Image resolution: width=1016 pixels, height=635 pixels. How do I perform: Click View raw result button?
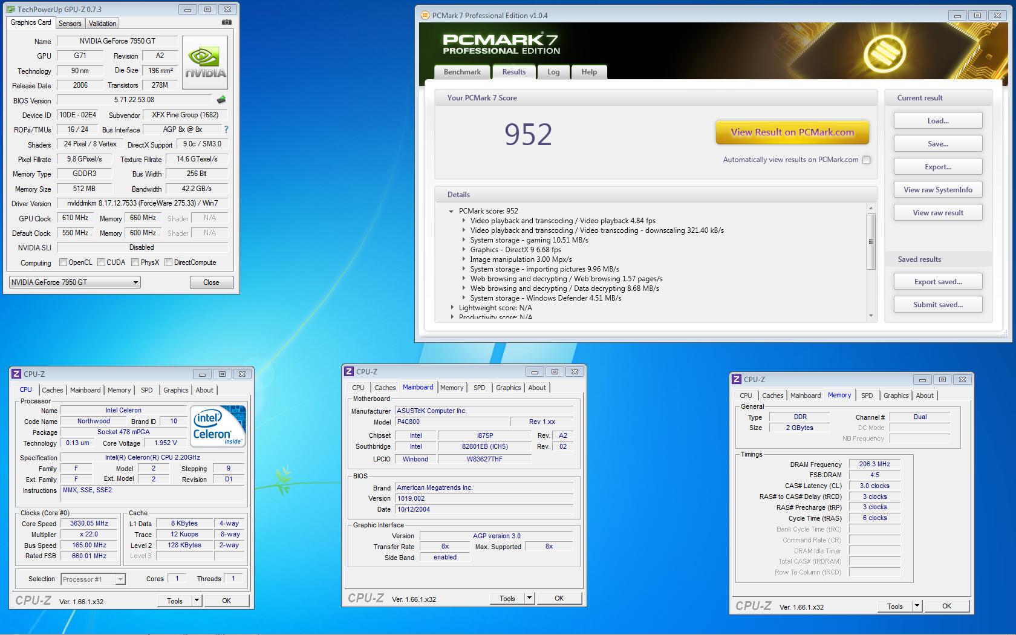(938, 213)
